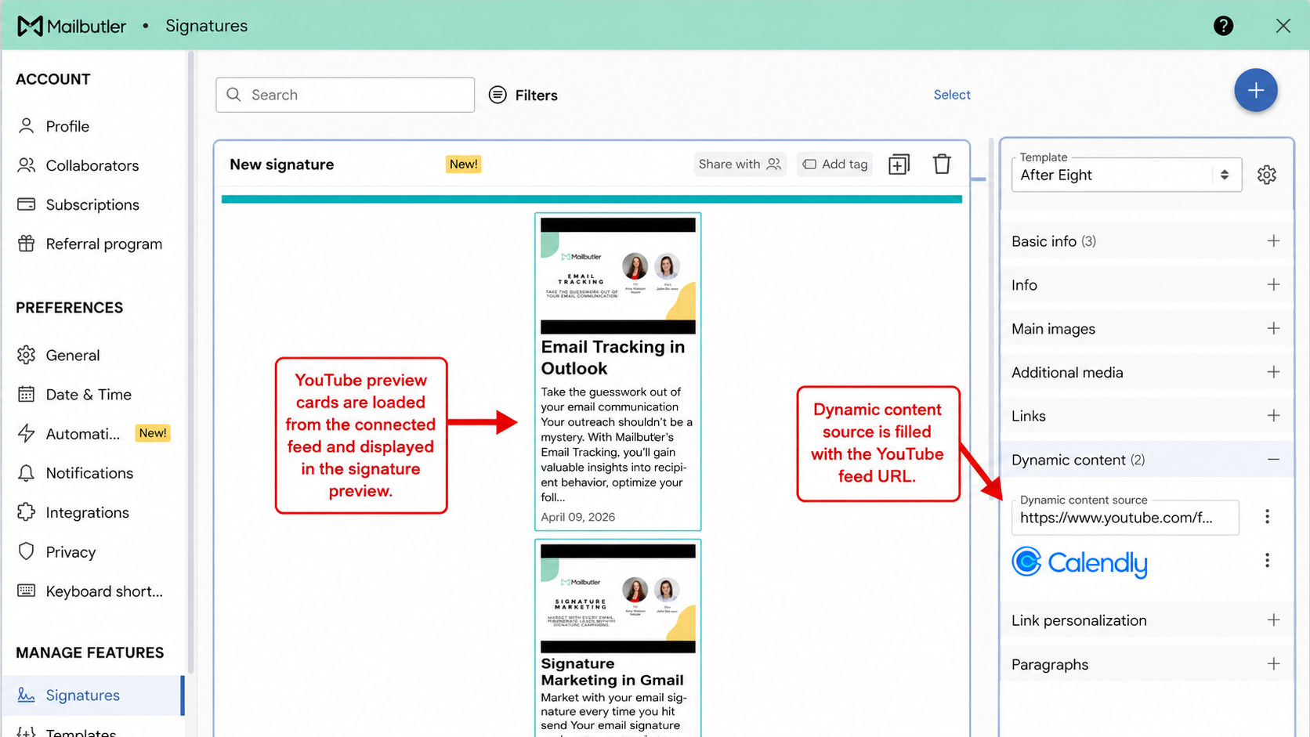1310x737 pixels.
Task: Delete the new signature with trash icon
Action: (x=942, y=164)
